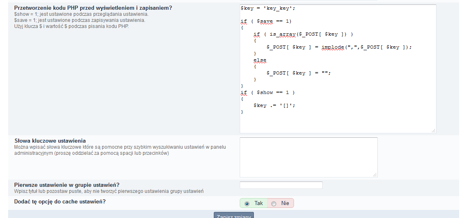
Task: Click "Dodać tę opcję do cache ustawień?" label
Action: 60,201
